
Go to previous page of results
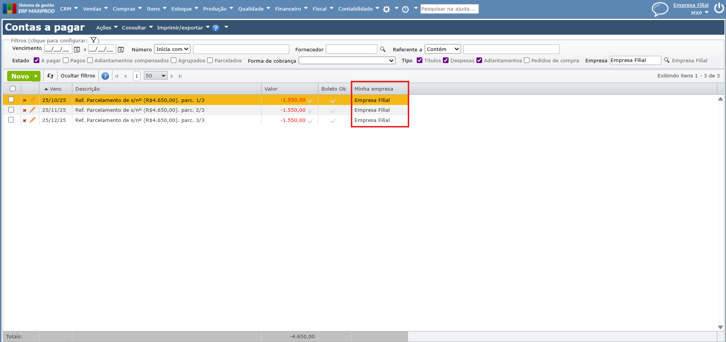[x=125, y=76]
